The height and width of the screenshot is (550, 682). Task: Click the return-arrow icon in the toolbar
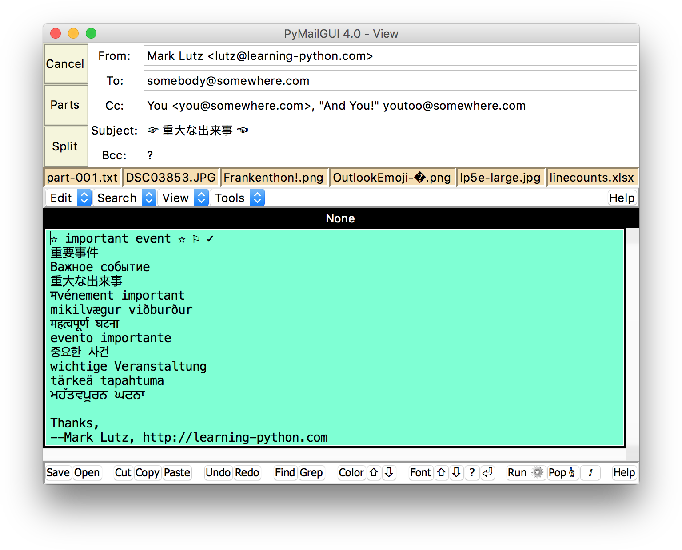click(488, 473)
